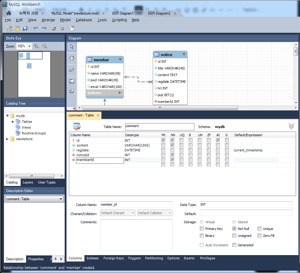Create a new model document icon
This screenshot has height=273, width=300.
point(9,29)
